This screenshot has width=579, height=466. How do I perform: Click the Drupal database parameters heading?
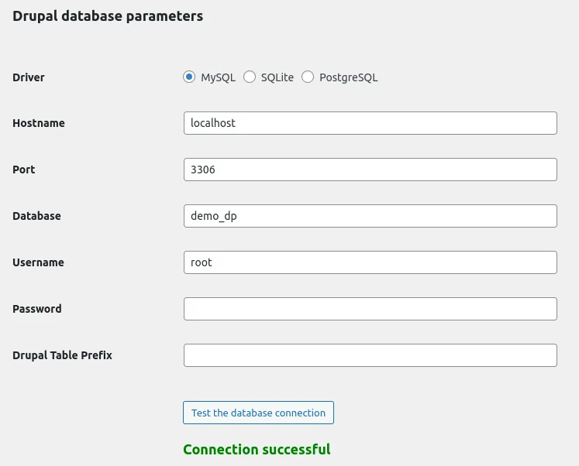click(108, 15)
